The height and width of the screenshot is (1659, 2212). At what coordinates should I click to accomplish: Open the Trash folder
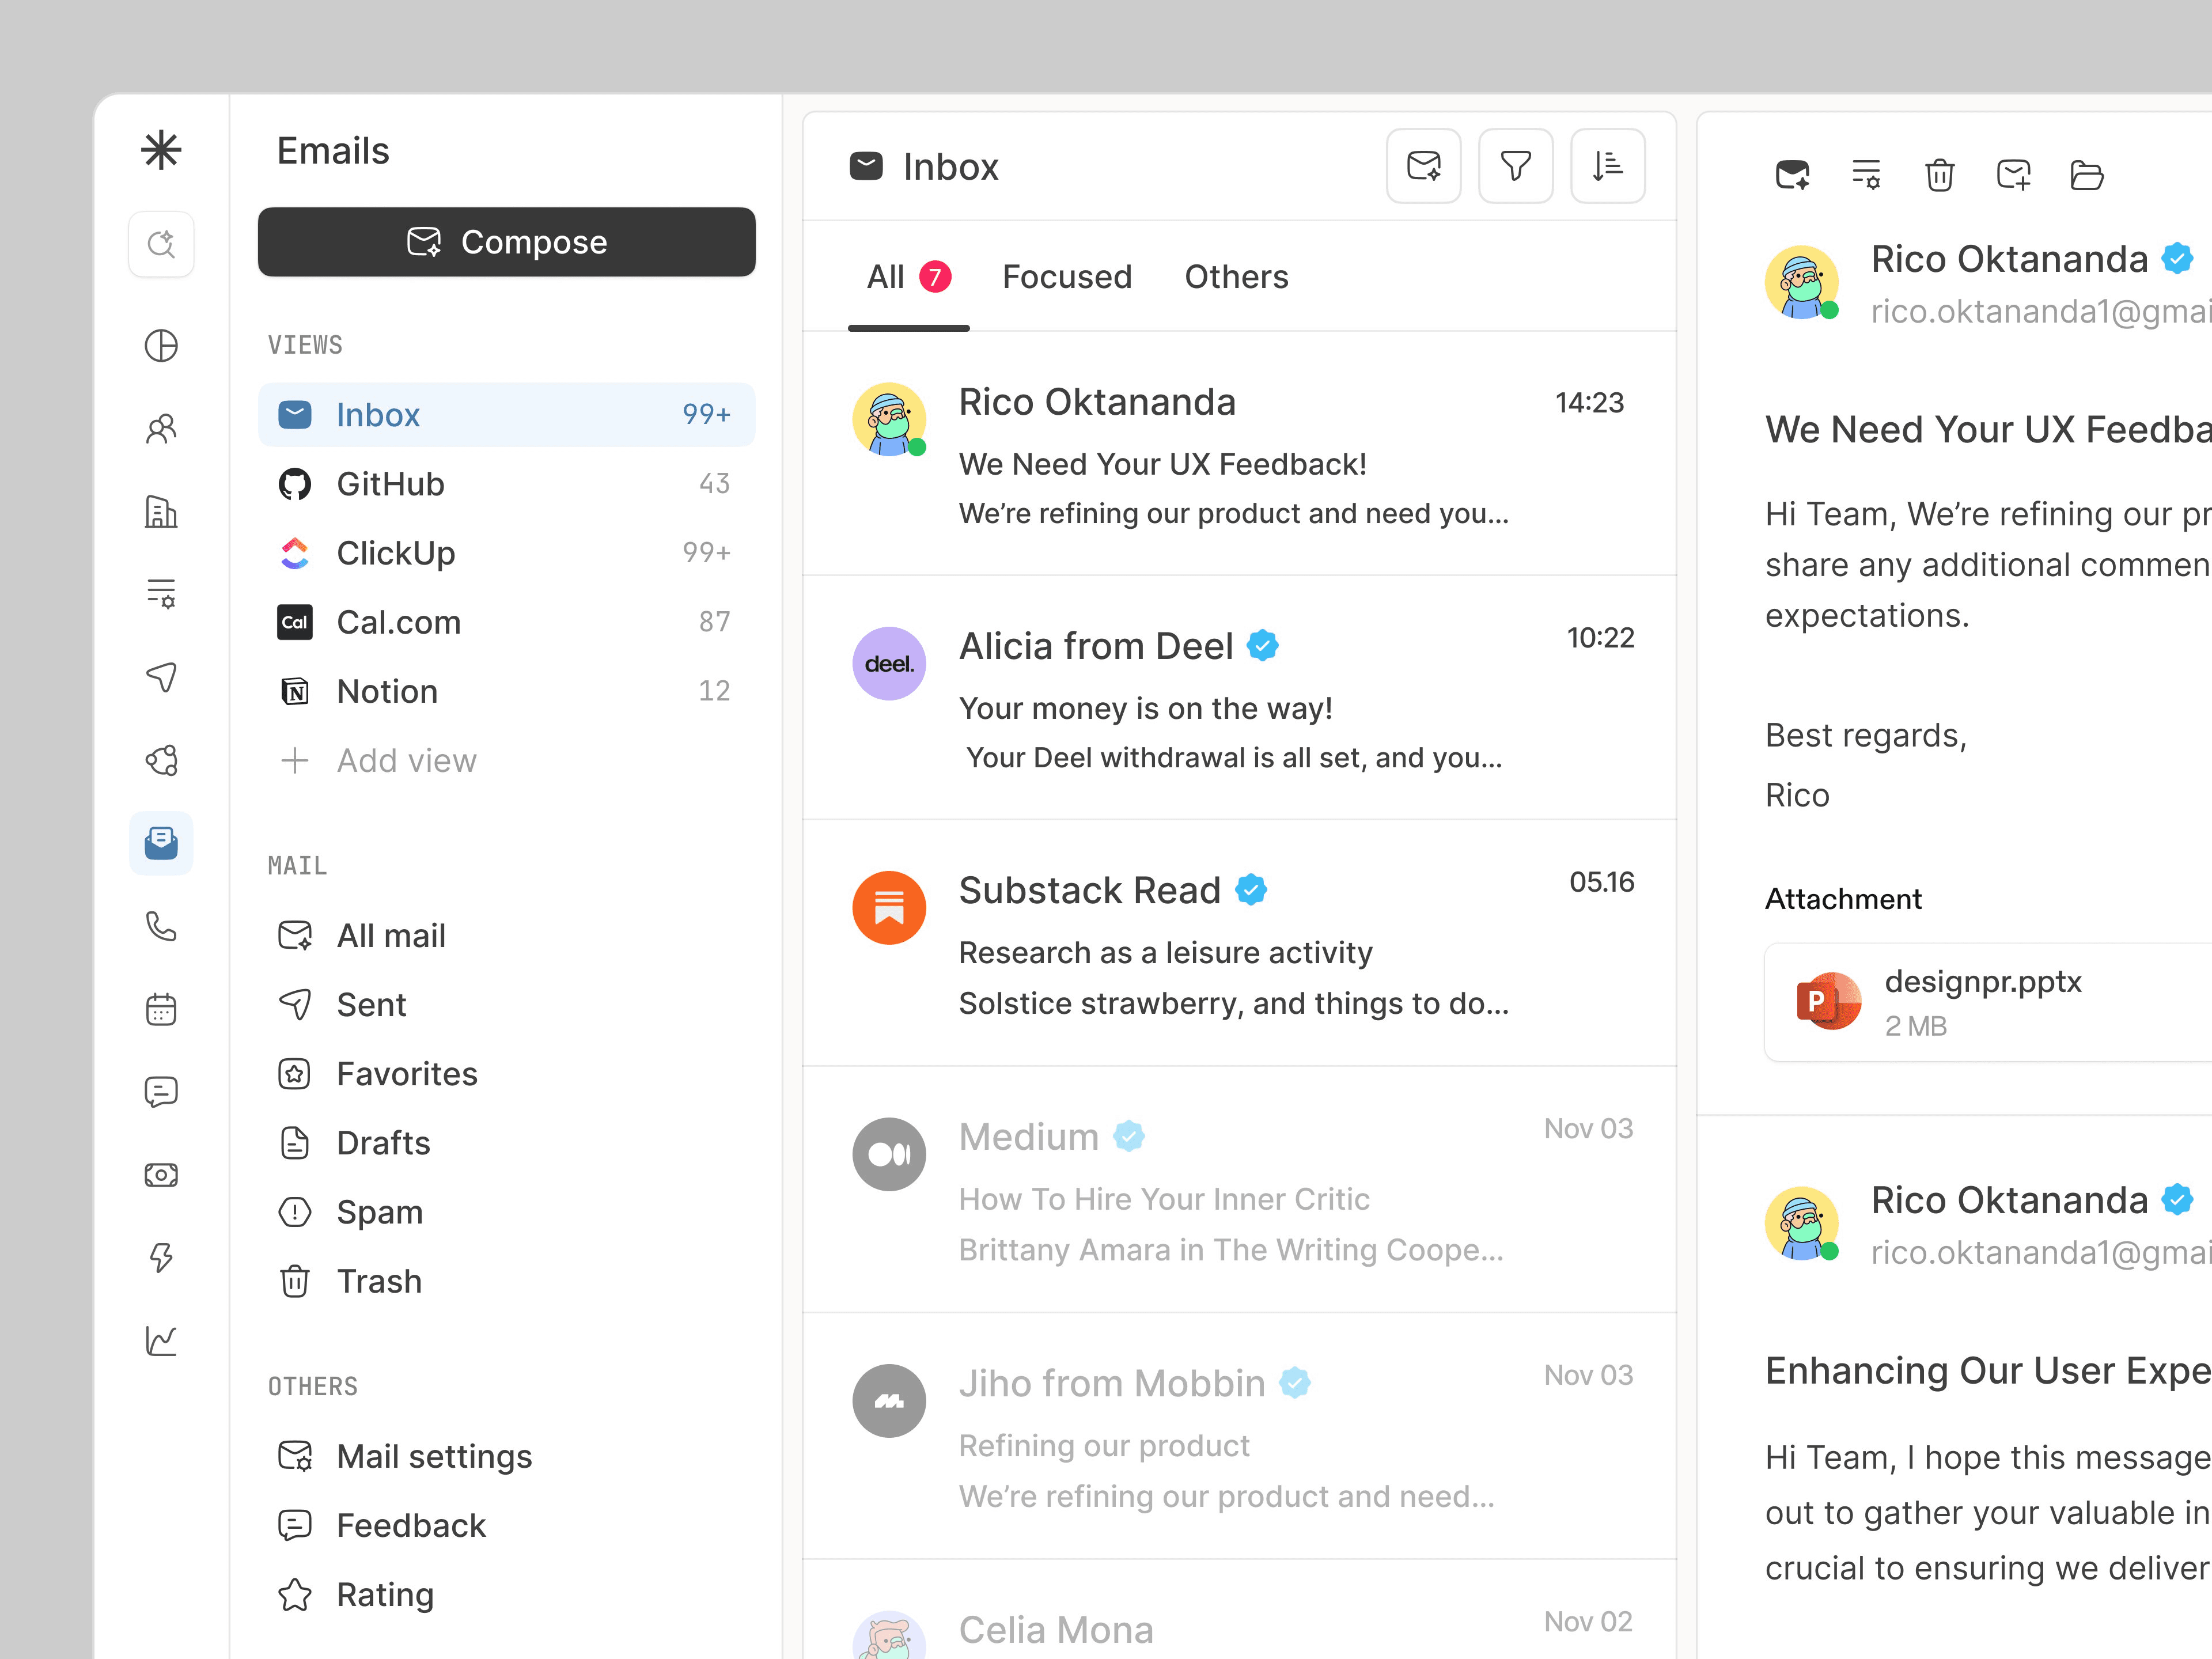click(x=507, y=1281)
